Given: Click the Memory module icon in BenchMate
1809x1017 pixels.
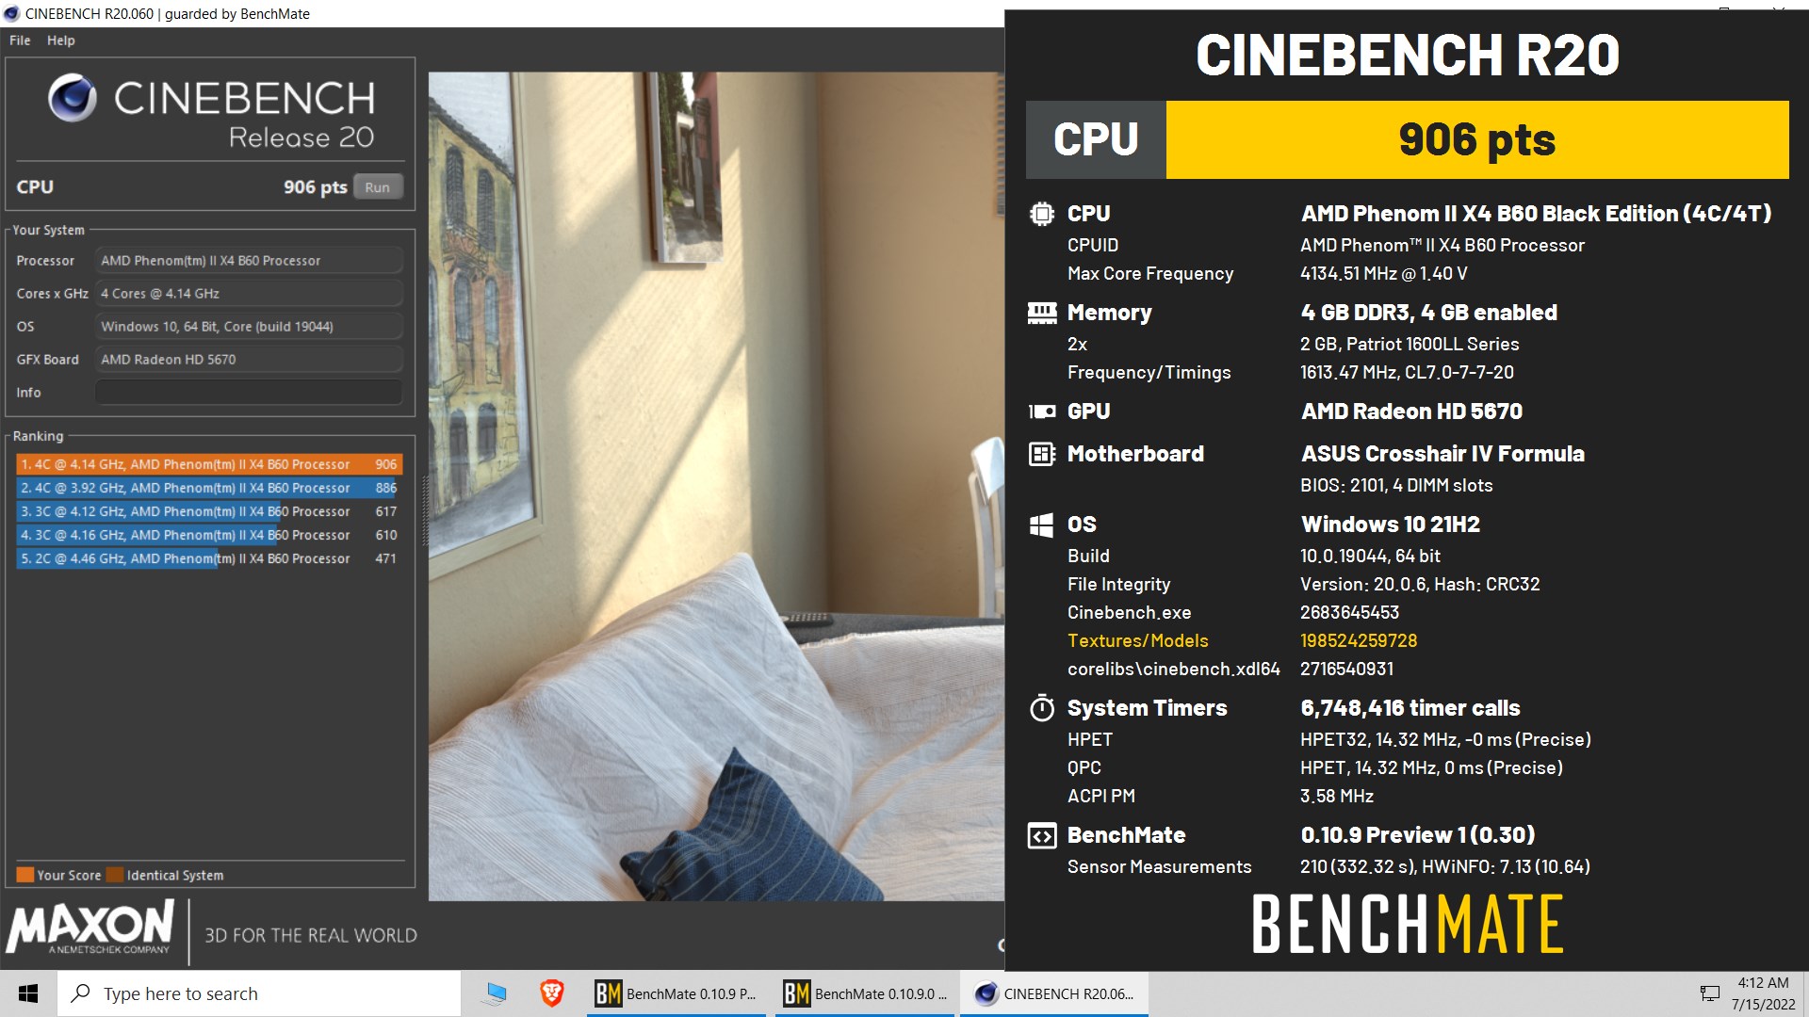Looking at the screenshot, I should 1041,313.
